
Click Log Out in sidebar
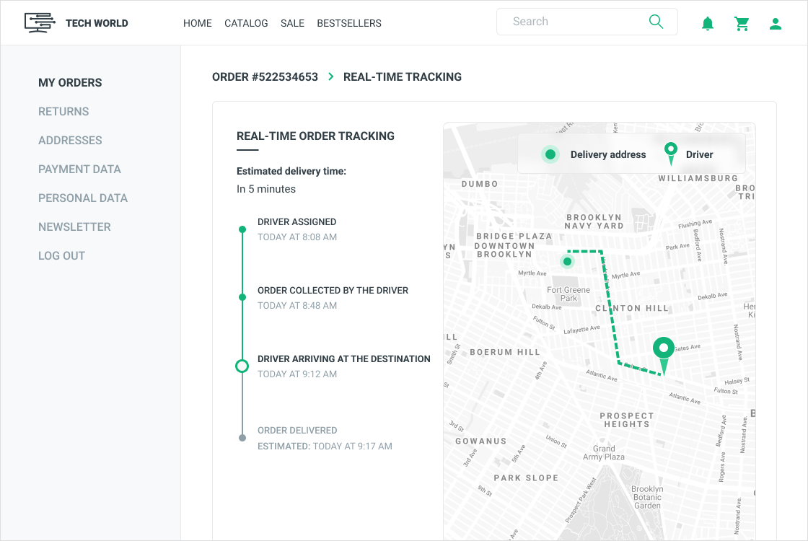[61, 256]
